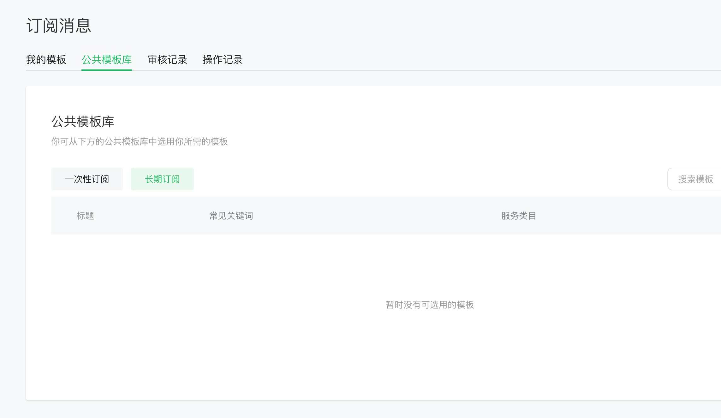Switch to the 我的模板 tab
The height and width of the screenshot is (418, 721).
pyautogui.click(x=46, y=60)
